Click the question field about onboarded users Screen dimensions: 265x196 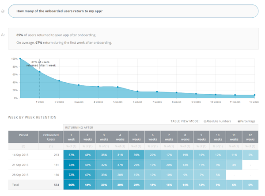pos(133,11)
